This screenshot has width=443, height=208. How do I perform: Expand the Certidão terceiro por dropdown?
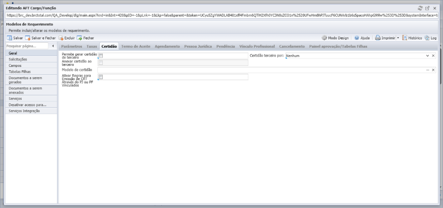tap(427, 56)
